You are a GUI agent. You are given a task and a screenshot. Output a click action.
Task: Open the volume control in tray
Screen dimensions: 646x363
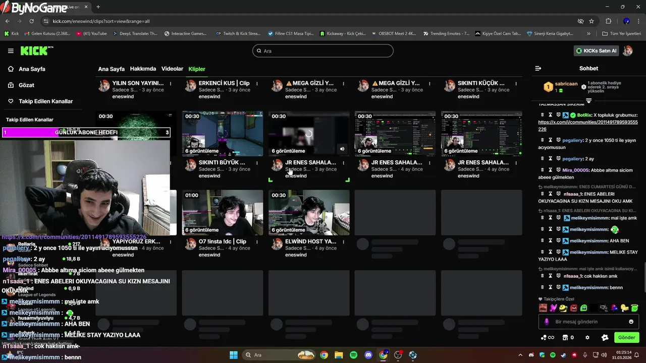click(604, 355)
